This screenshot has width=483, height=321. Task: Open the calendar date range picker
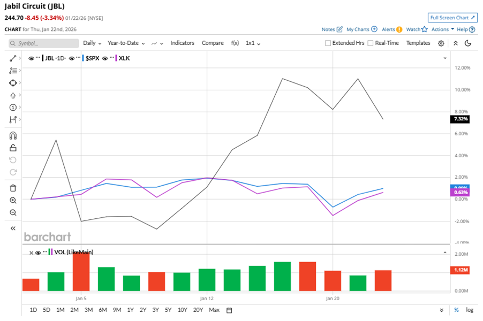pyautogui.click(x=229, y=310)
